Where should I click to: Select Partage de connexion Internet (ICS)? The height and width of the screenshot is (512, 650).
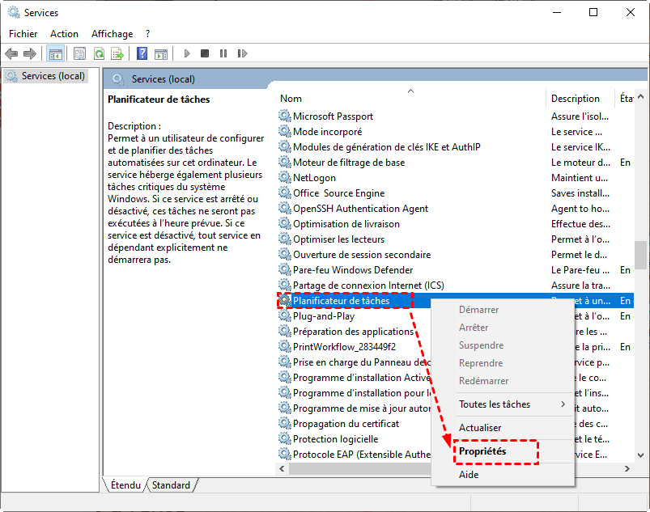pos(368,285)
